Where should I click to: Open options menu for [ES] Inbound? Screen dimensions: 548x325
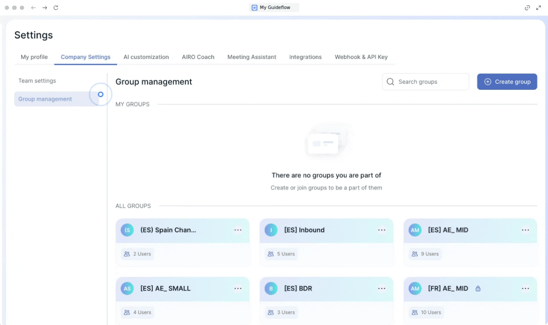(x=382, y=230)
